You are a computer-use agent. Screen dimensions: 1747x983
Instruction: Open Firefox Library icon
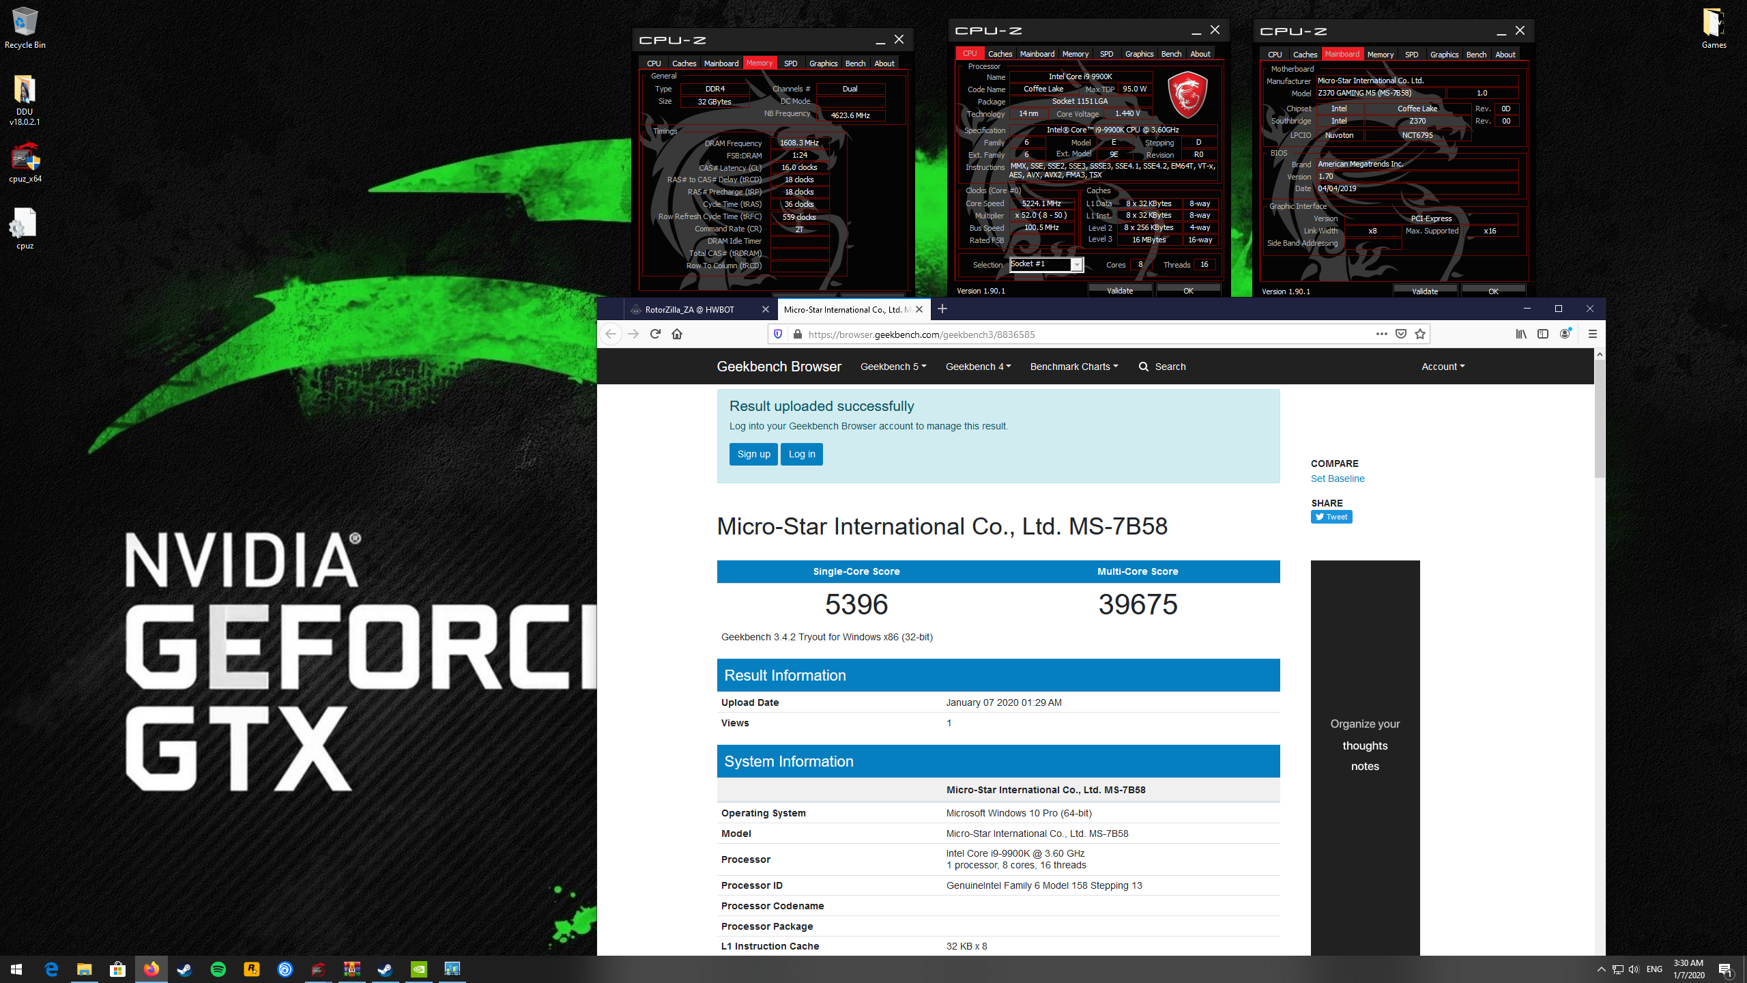1521,334
